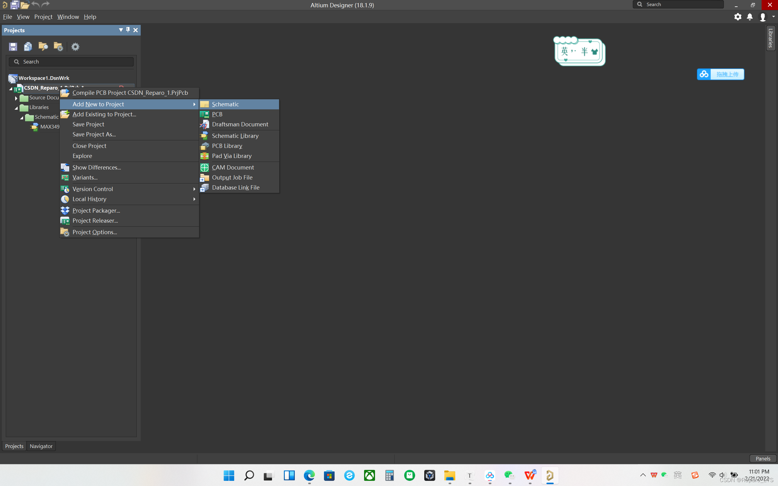Select Database Link File option

(x=235, y=187)
